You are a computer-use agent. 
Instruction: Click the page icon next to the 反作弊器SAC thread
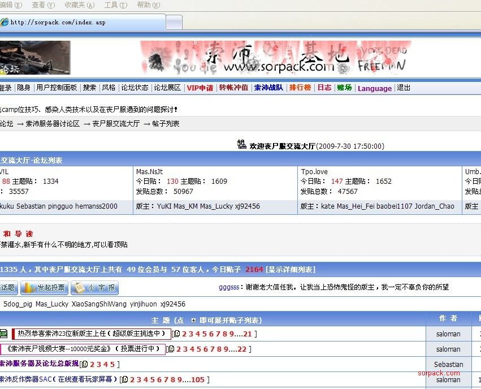pos(124,379)
